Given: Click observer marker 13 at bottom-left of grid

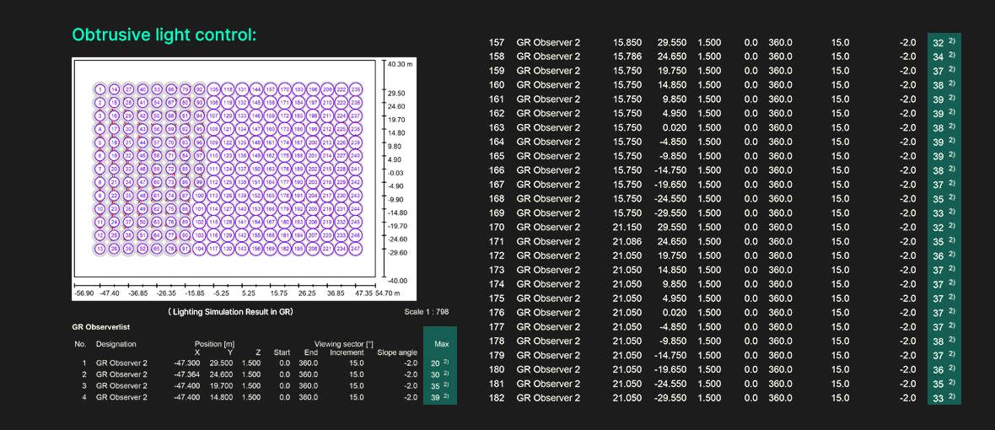Looking at the screenshot, I should click(100, 250).
